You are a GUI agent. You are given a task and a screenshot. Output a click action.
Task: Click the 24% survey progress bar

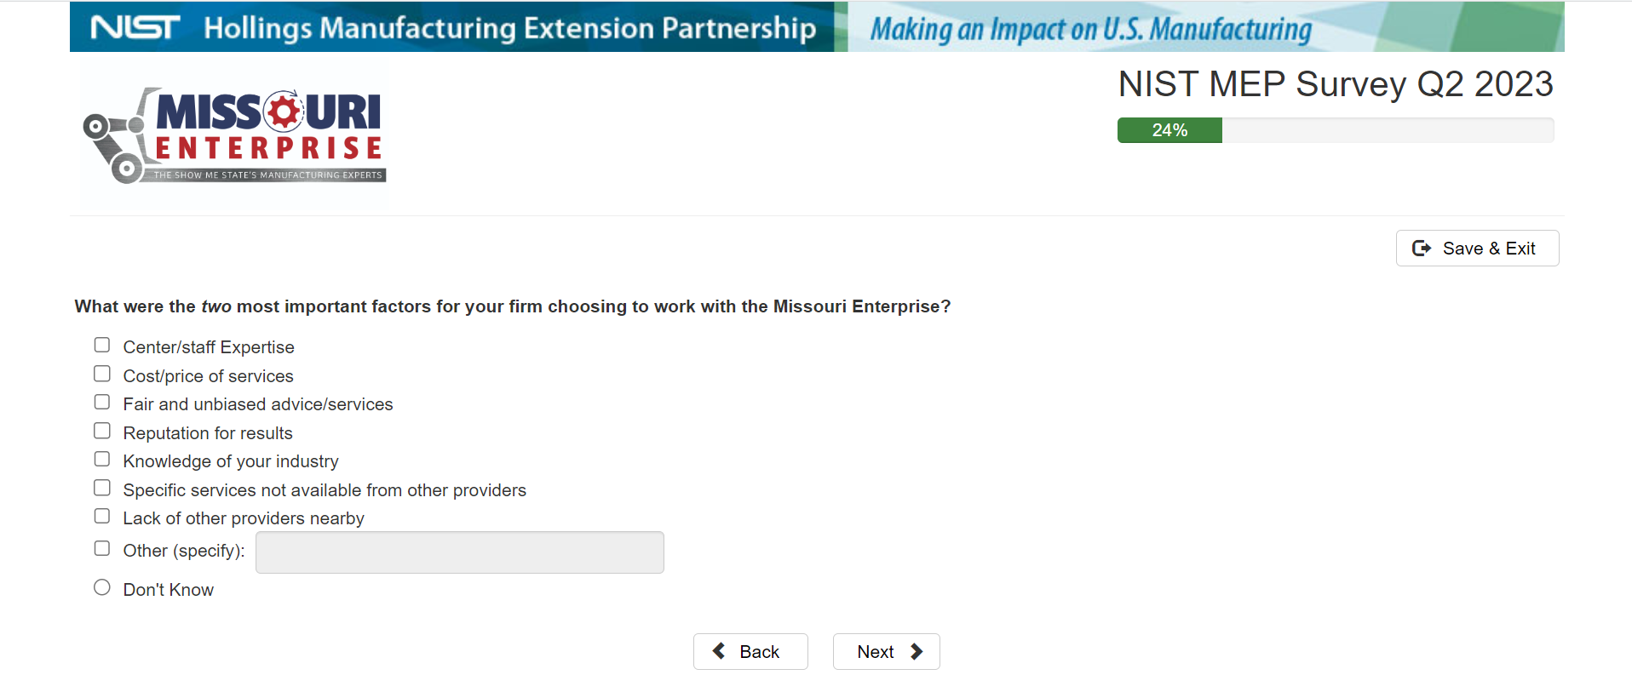(x=1335, y=130)
